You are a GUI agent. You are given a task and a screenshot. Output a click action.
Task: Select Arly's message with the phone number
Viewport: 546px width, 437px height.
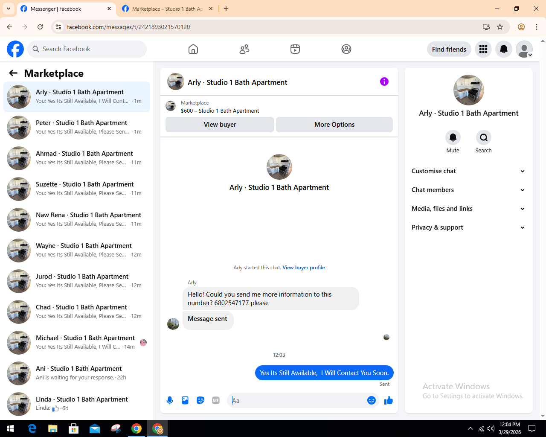[271, 299]
